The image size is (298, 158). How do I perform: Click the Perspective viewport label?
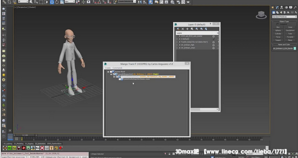click(22, 7)
